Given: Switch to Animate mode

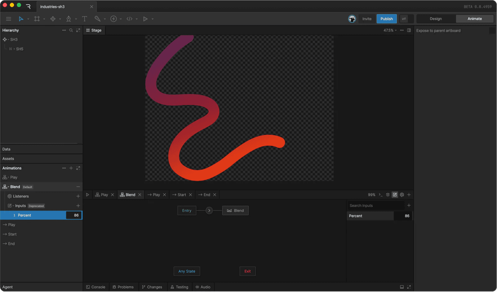Looking at the screenshot, I should click(475, 19).
